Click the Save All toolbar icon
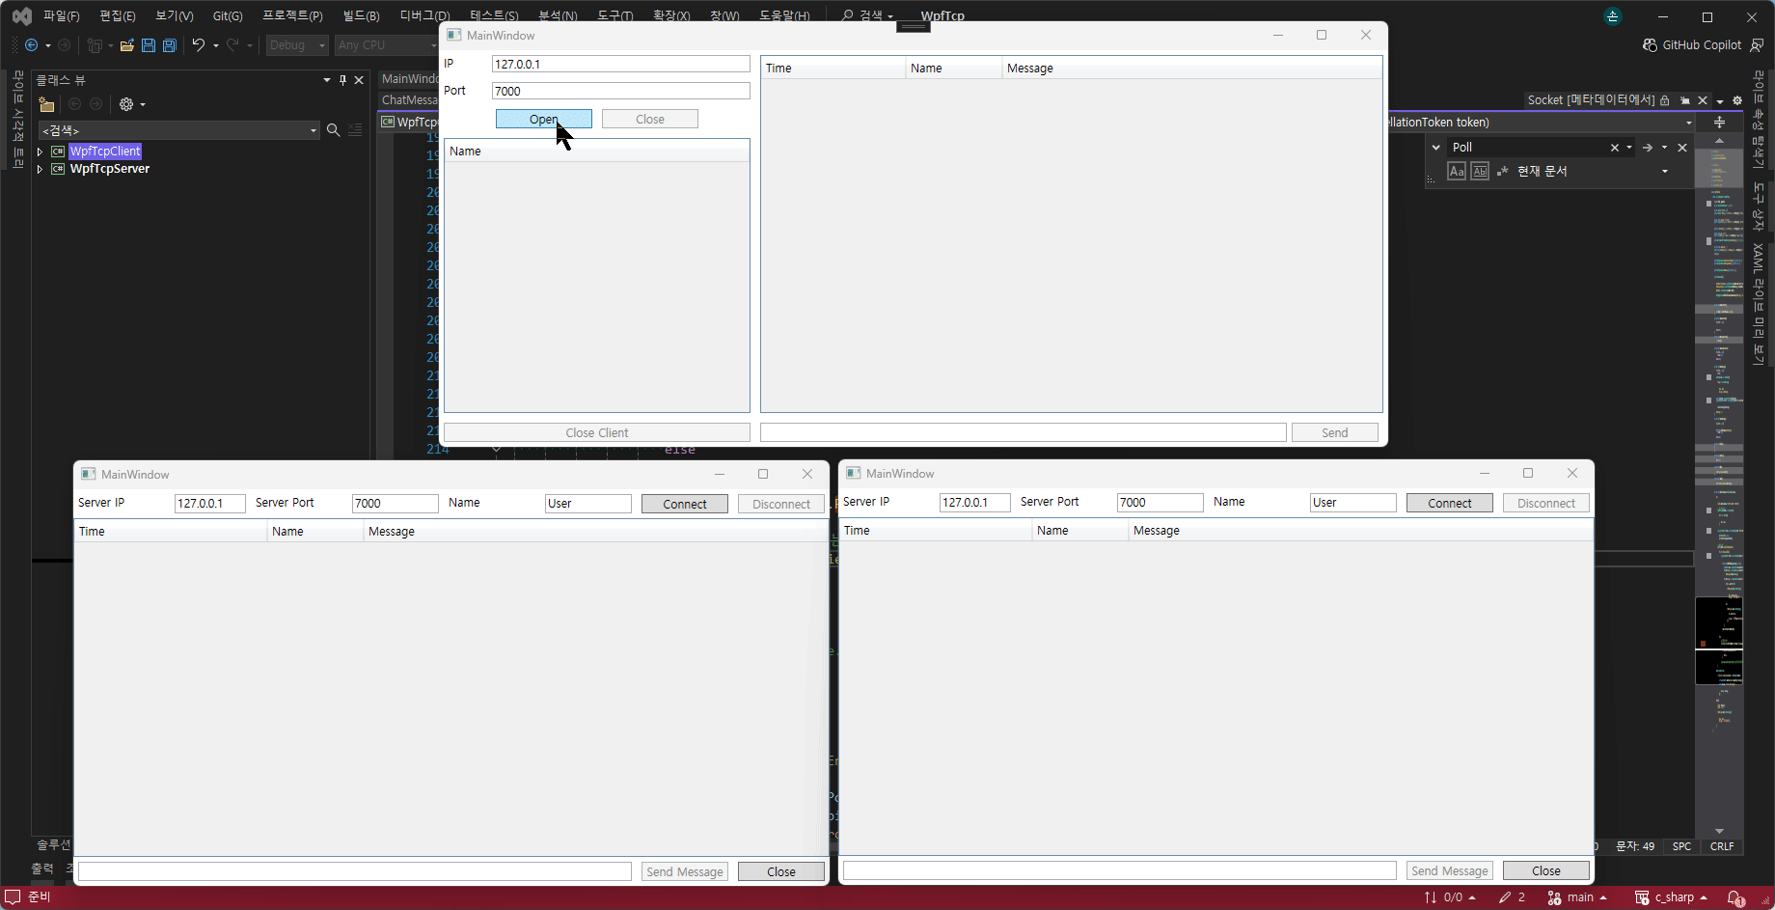 [x=170, y=45]
